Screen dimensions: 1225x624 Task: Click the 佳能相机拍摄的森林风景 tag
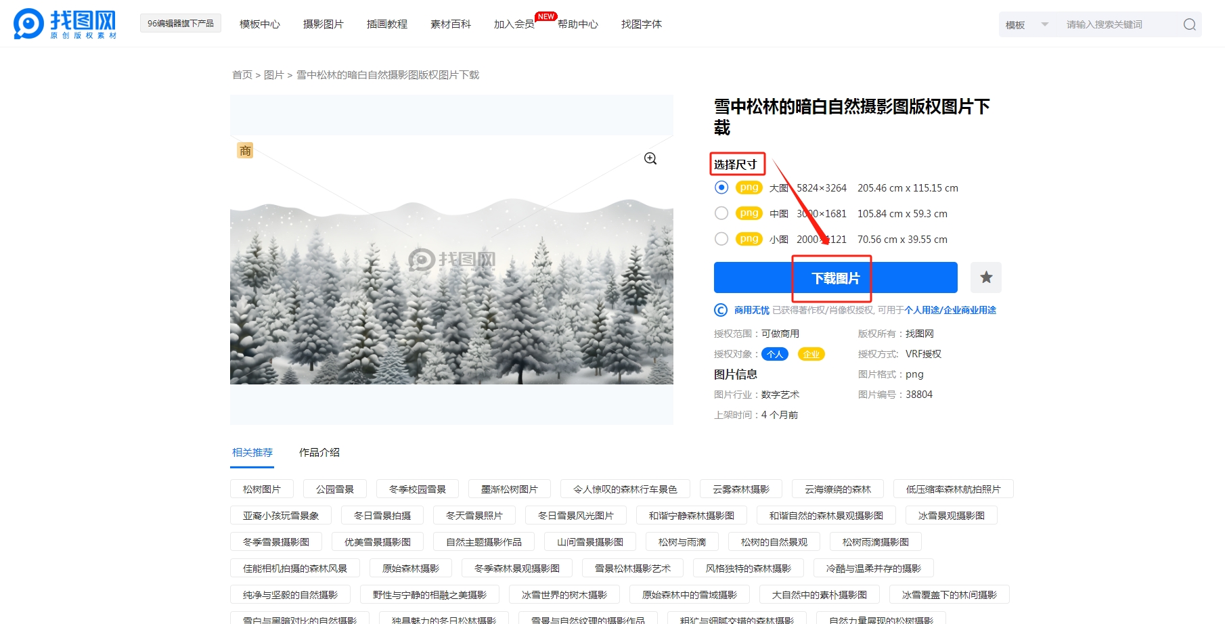[295, 568]
